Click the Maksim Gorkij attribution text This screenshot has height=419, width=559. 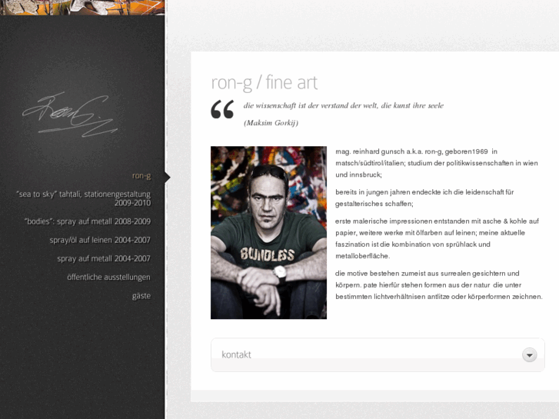[x=271, y=123]
